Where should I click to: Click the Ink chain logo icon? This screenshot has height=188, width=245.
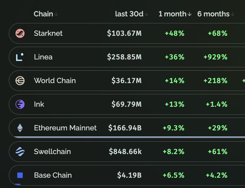pos(20,104)
